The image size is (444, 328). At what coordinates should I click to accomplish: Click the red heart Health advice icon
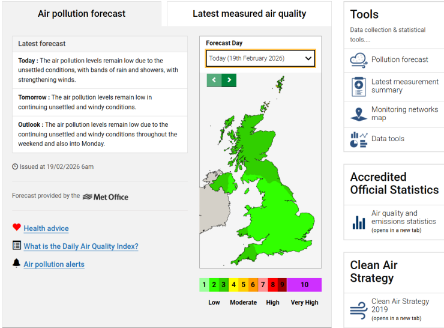(x=17, y=227)
